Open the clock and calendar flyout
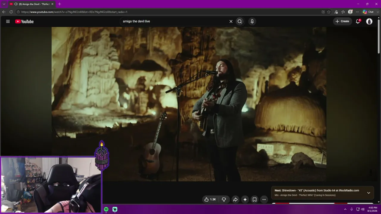 [373, 209]
